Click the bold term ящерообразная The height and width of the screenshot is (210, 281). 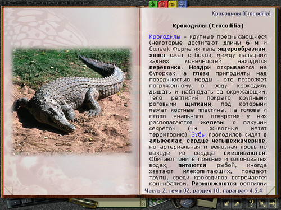(241, 49)
